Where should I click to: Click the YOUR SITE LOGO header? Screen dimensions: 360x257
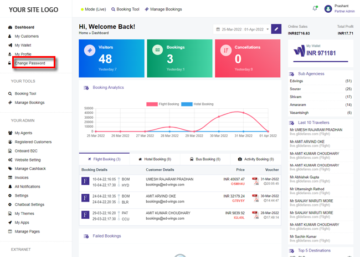click(34, 9)
